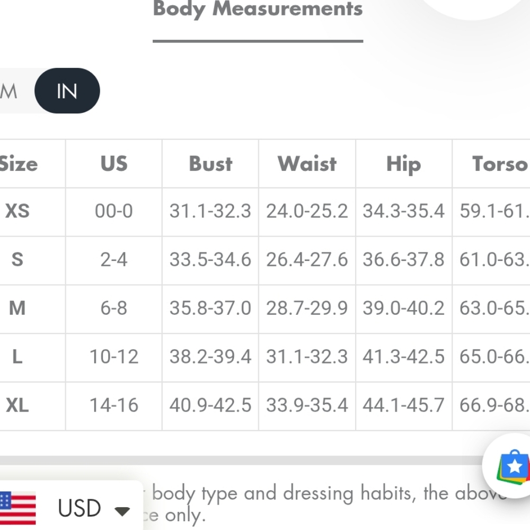Image resolution: width=530 pixels, height=530 pixels.
Task: Select the S waist value 26.4-27.6
Action: 307,260
